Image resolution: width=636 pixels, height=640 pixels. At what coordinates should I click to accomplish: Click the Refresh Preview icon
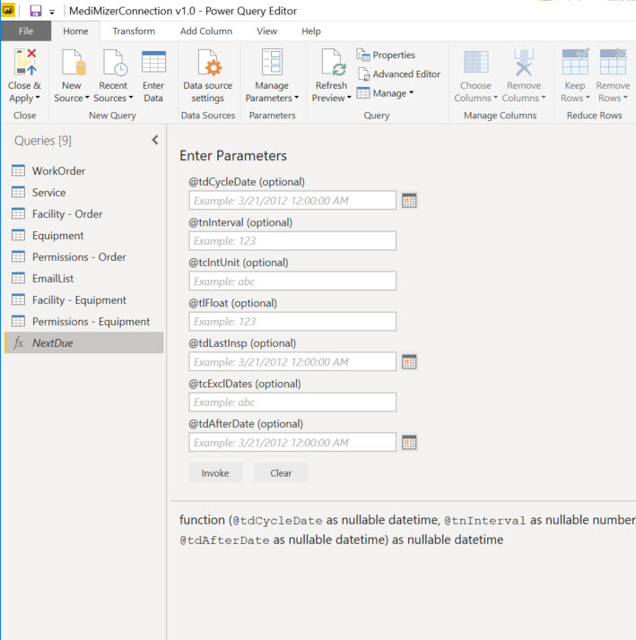pyautogui.click(x=333, y=62)
